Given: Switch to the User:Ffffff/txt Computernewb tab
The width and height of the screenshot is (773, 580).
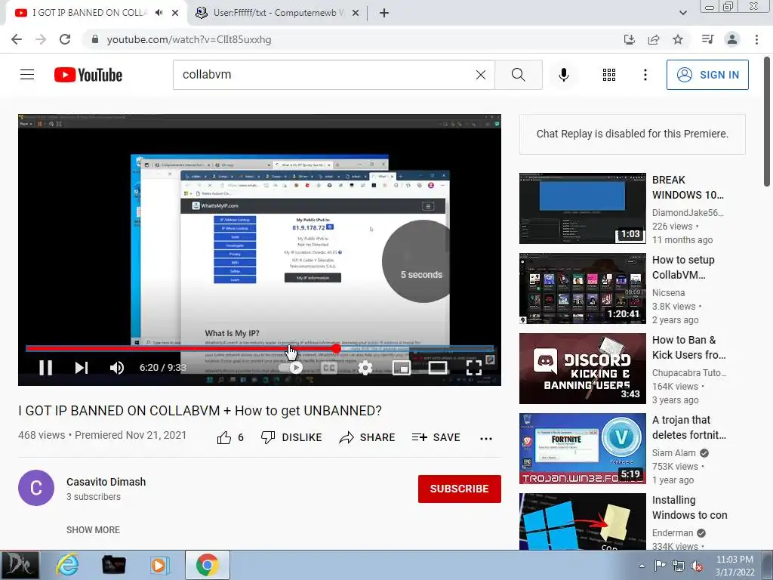Looking at the screenshot, I should coord(279,13).
